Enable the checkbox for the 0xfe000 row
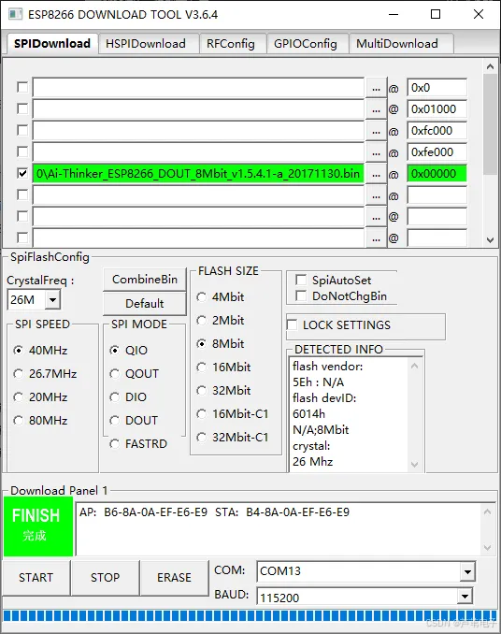The image size is (501, 634). (x=22, y=151)
